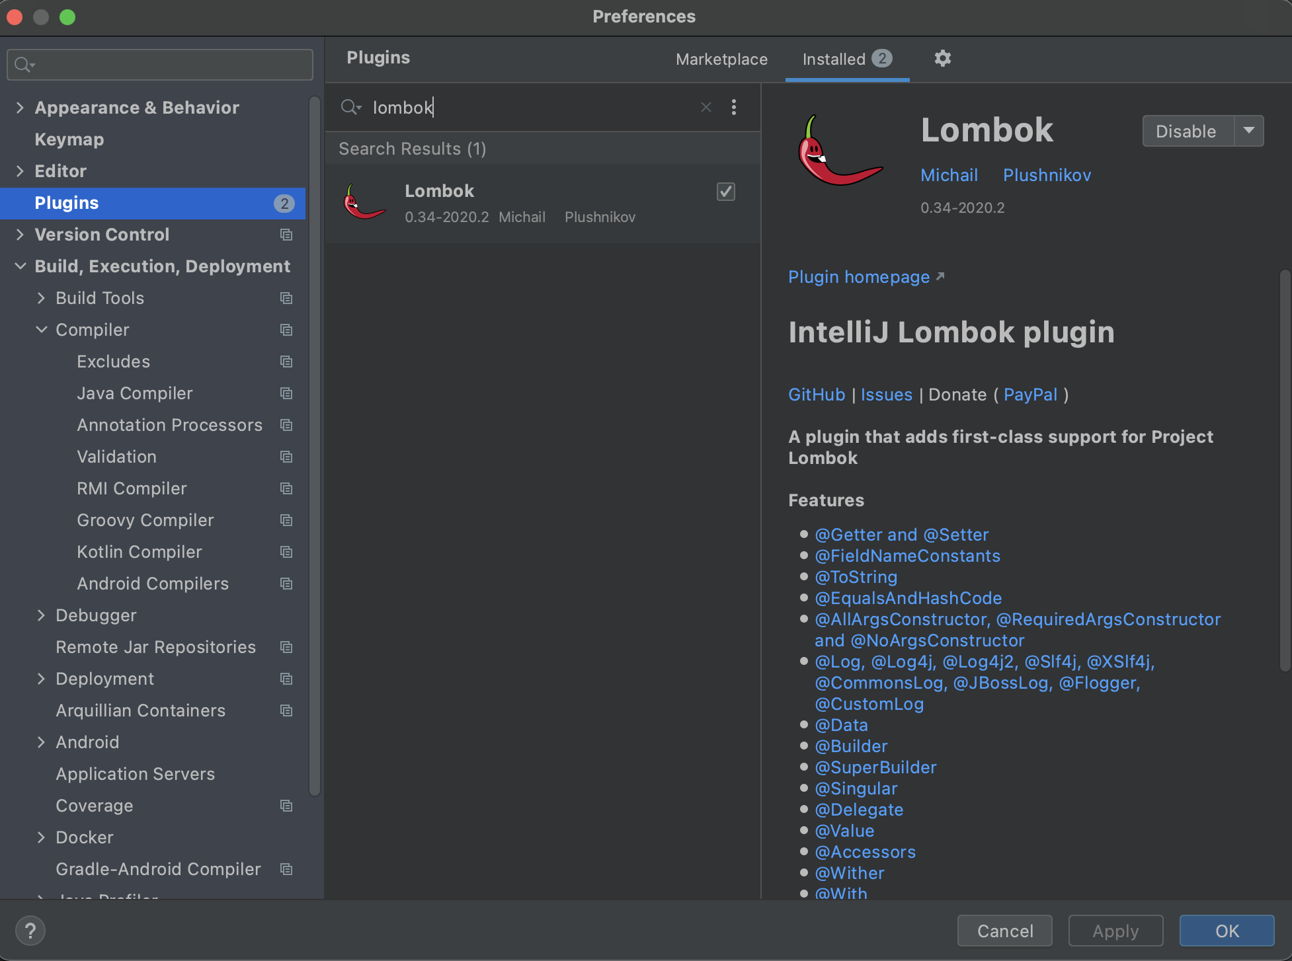Click the project-level icon beside Version Control
The height and width of the screenshot is (961, 1292).
(x=286, y=235)
